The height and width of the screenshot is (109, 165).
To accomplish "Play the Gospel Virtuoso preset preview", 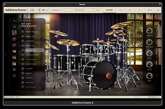I will (x=23, y=32).
